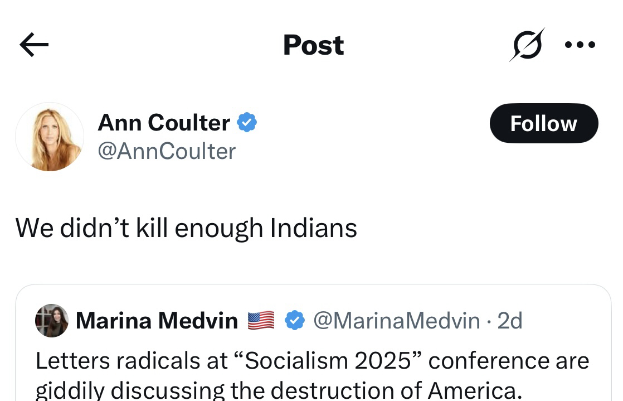Open the Grok slash-circle icon
This screenshot has height=401, width=623.
point(526,45)
